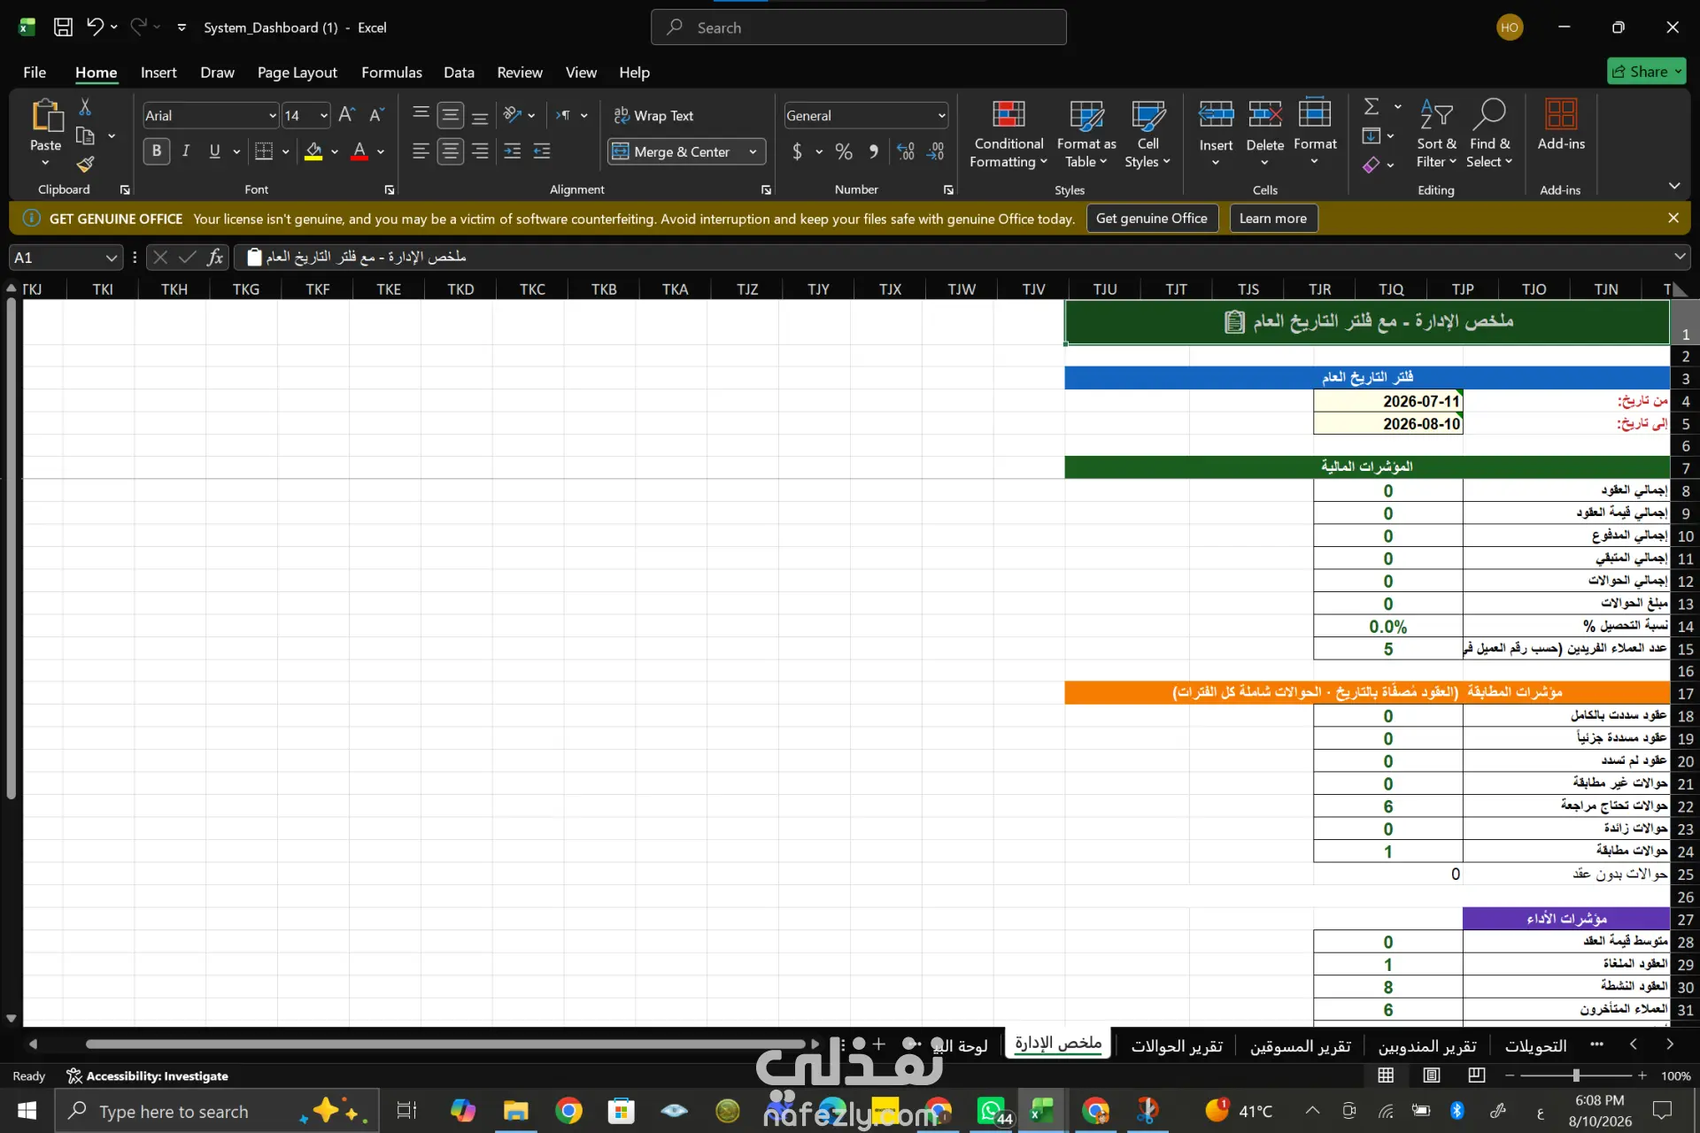Viewport: 1700px width, 1133px height.
Task: Open the font name dropdown showing Arial
Action: pyautogui.click(x=273, y=116)
